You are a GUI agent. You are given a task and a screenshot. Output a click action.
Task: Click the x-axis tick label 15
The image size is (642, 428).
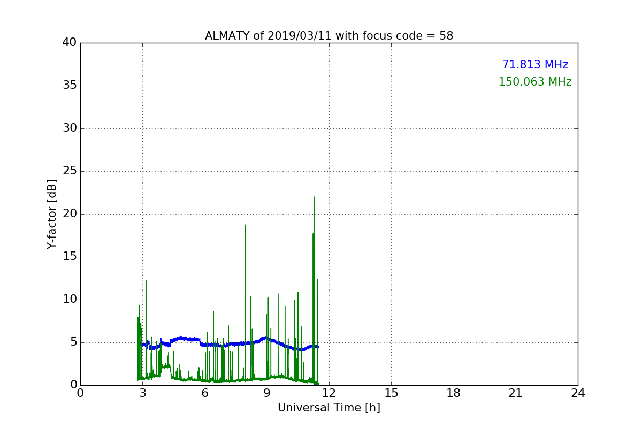pyautogui.click(x=391, y=393)
